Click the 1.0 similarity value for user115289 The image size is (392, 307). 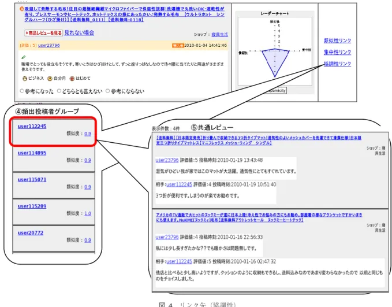(88, 213)
